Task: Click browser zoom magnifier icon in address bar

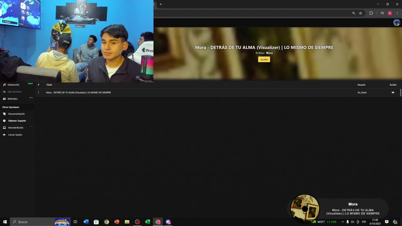Action: tap(354, 13)
